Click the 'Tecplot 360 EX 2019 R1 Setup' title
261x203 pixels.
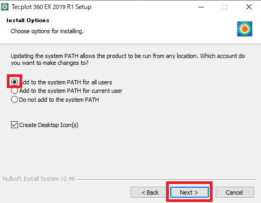pos(51,7)
